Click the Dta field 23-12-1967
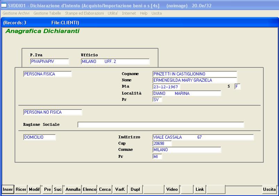 pyautogui.click(x=166, y=87)
